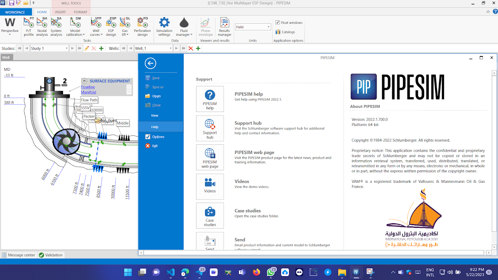This screenshot has height=280, width=498.
Task: Open the Well_1 dropdown
Action: [170, 48]
